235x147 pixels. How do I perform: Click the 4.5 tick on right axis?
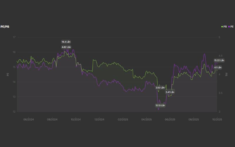(x=220, y=56)
